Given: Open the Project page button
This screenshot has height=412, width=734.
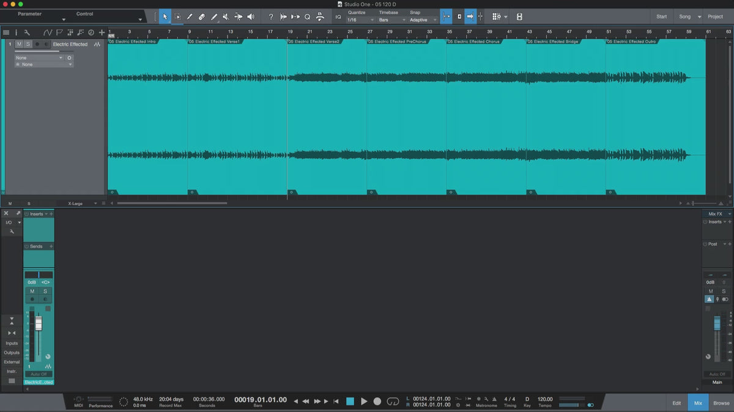Looking at the screenshot, I should tap(715, 16).
